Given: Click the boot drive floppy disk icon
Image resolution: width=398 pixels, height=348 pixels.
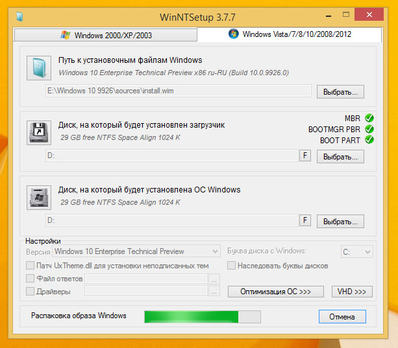Looking at the screenshot, I should (x=39, y=133).
